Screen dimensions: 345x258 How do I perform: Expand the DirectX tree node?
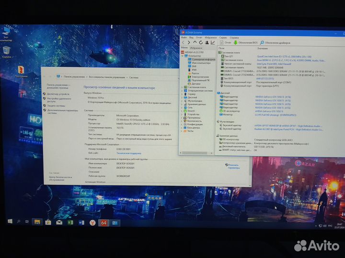(182, 111)
